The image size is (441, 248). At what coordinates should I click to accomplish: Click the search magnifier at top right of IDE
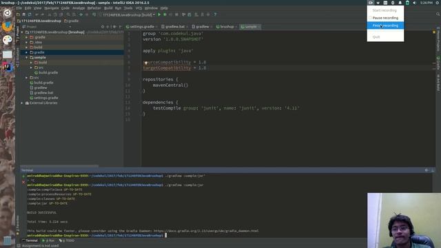tap(438, 14)
